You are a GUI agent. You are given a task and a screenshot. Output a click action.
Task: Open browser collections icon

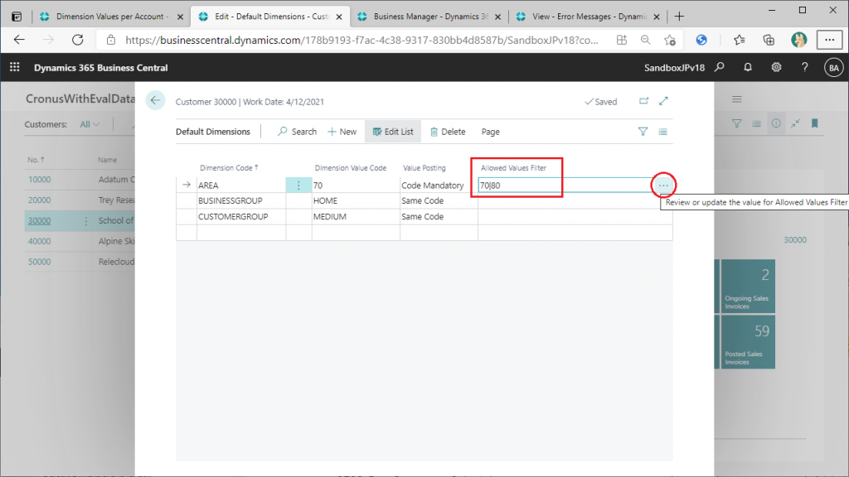769,40
